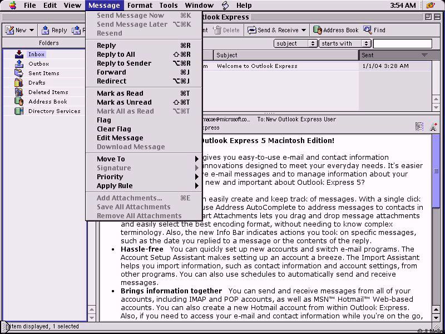The image size is (445, 334).
Task: Click the message list scroll up arrow
Action: tap(436, 99)
